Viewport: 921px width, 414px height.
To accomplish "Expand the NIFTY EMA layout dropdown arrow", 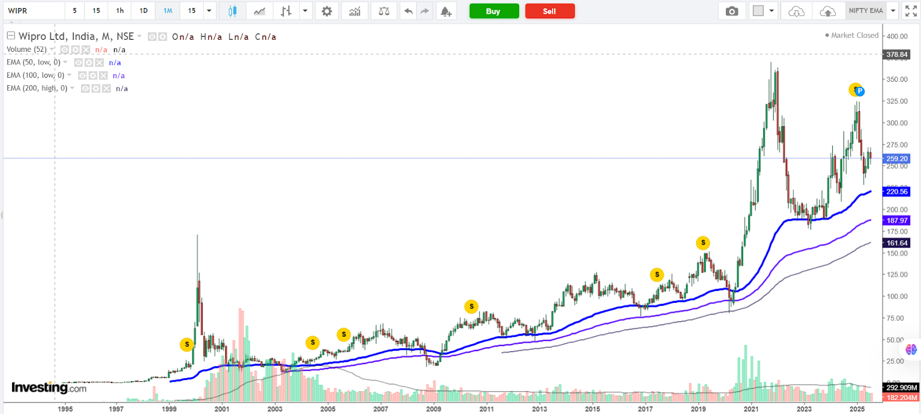I will [893, 11].
